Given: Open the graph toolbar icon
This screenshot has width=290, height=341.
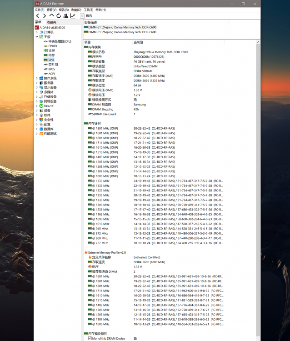Looking at the screenshot, I should click(73, 16).
